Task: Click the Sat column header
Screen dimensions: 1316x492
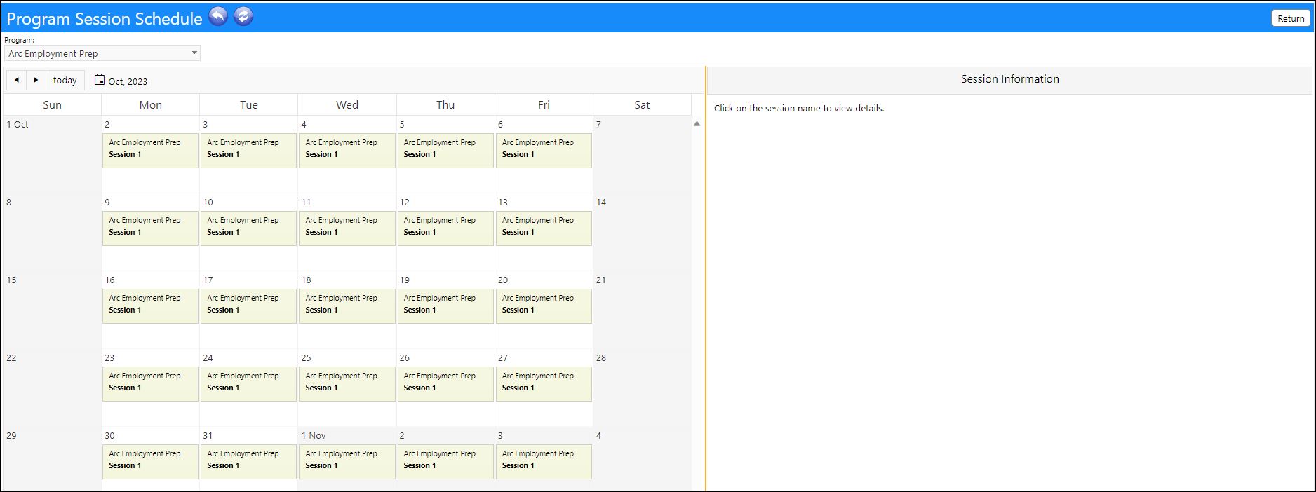Action: 642,104
